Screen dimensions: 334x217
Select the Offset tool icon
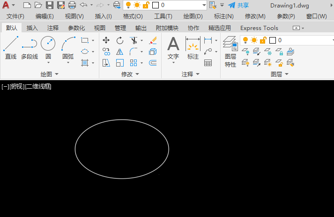point(153,63)
